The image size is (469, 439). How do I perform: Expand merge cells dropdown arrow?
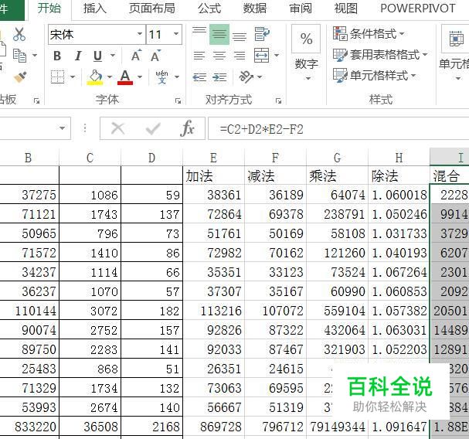tap(277, 56)
